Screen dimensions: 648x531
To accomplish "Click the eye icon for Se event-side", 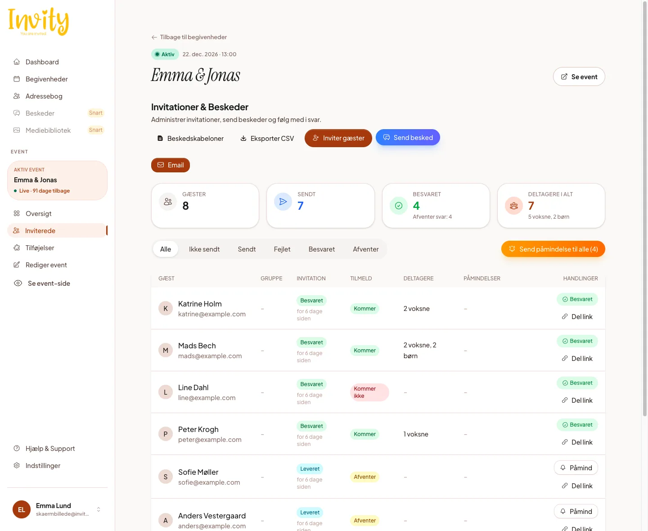I will click(x=18, y=283).
